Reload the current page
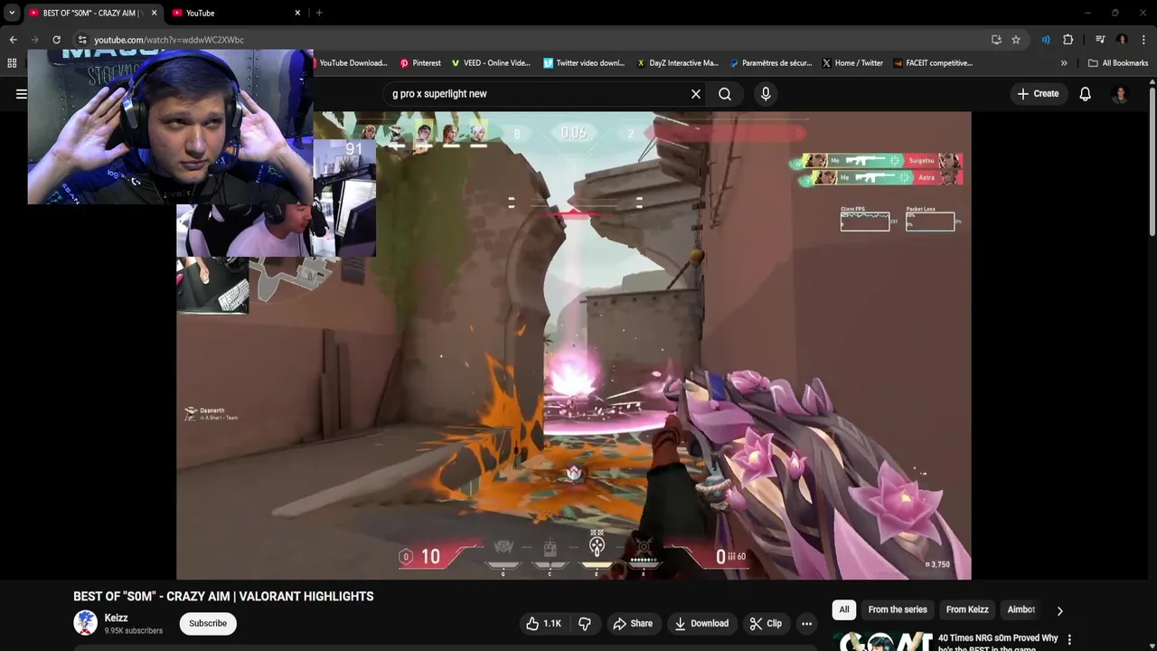The image size is (1157, 651). (56, 40)
